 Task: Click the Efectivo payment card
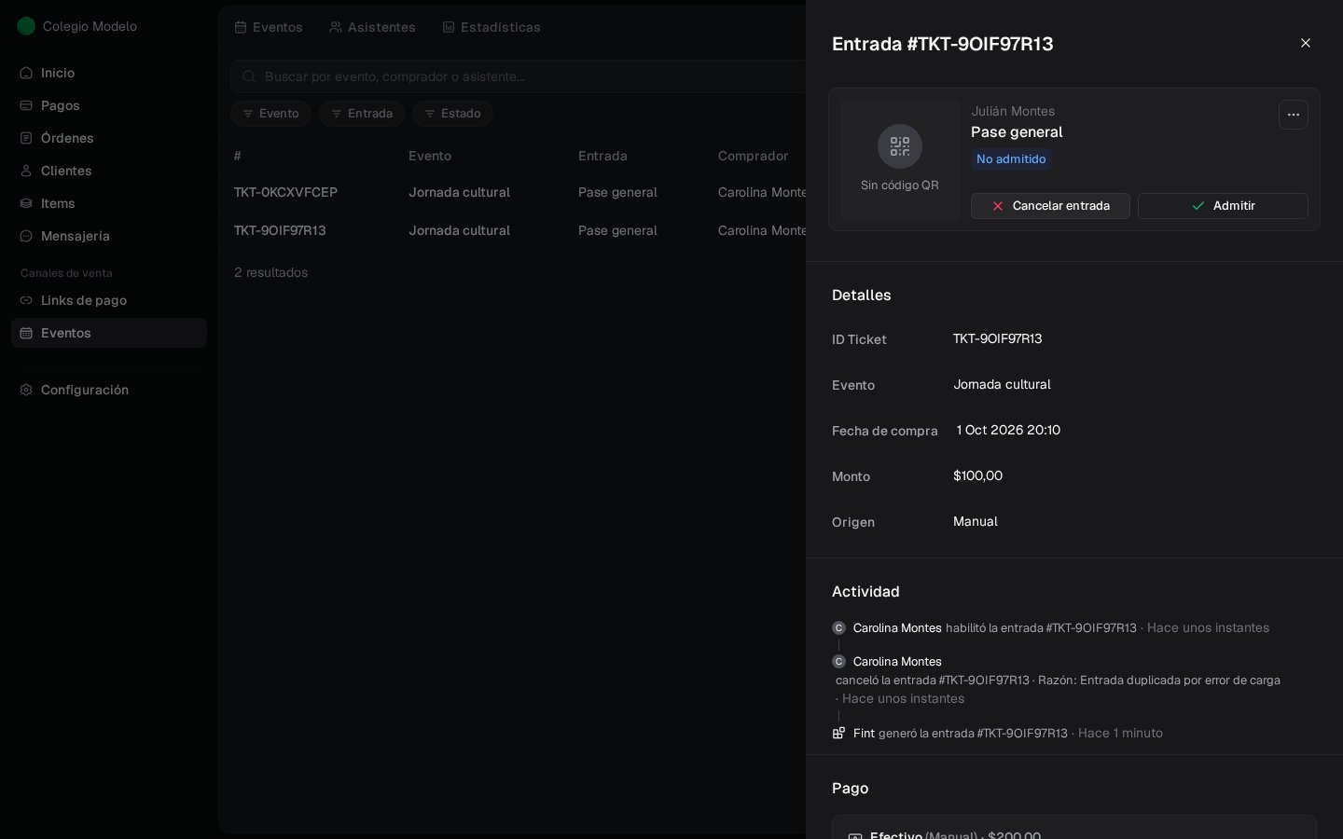[1074, 828]
